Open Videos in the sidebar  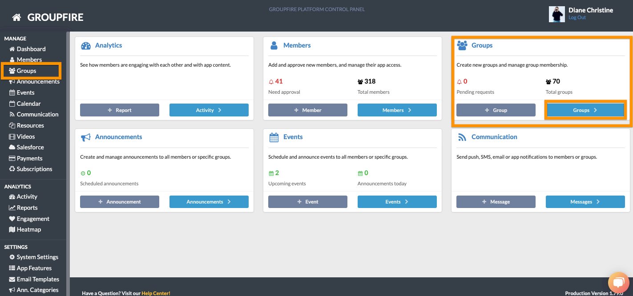click(22, 136)
